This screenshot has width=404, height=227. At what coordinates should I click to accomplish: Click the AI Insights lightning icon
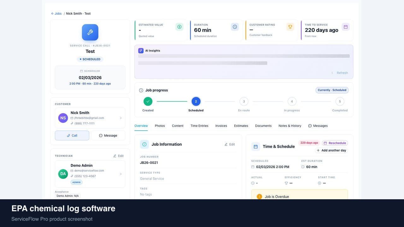[141, 50]
